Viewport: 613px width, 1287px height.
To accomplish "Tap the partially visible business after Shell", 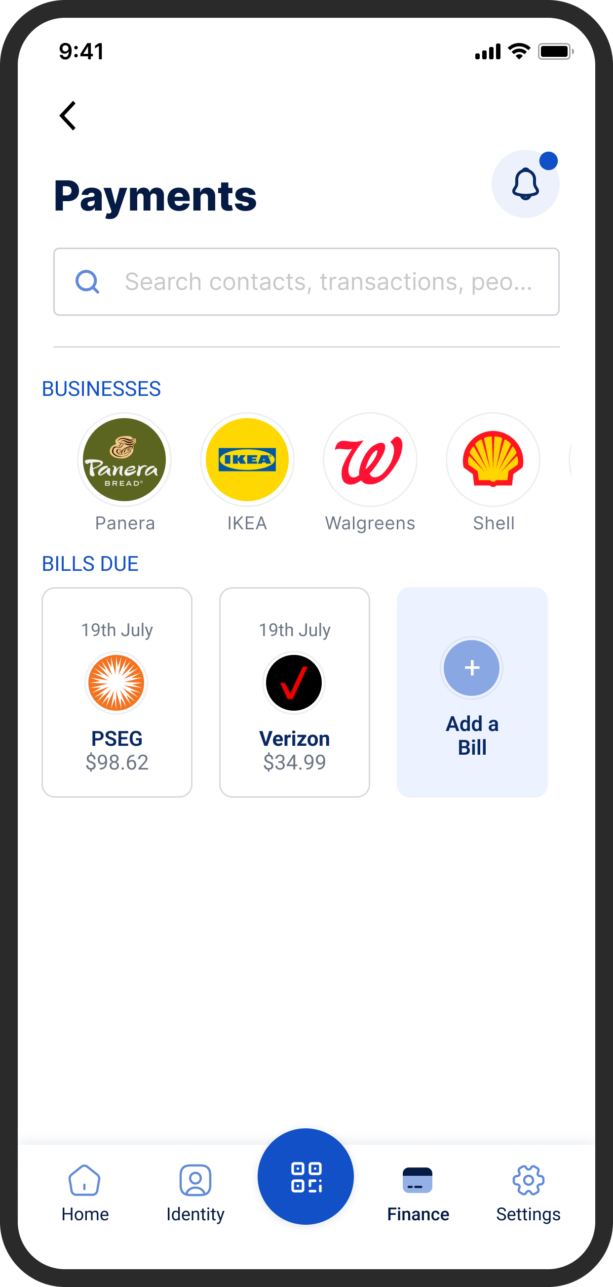I will [x=571, y=459].
